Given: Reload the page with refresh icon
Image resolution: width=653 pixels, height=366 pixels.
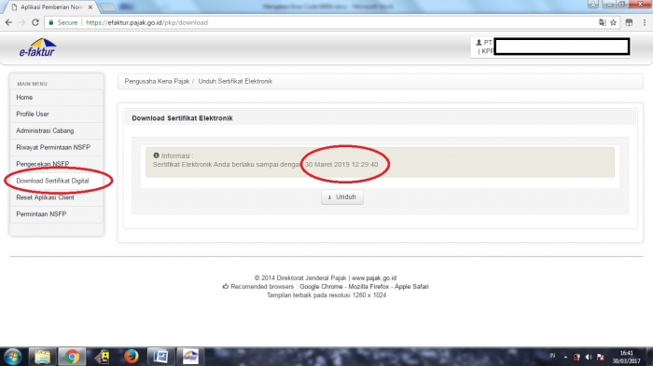Looking at the screenshot, I should [x=35, y=22].
